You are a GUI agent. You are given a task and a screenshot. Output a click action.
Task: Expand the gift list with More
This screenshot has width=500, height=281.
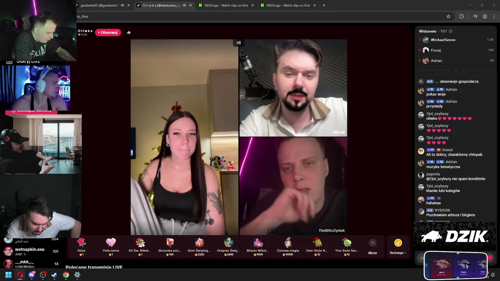[x=373, y=247]
